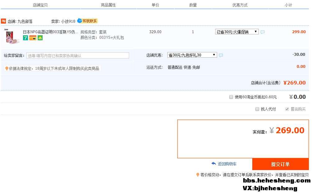The width and height of the screenshot is (312, 193).
Task: Click the orange credit card payment icon
Action: 33,38
